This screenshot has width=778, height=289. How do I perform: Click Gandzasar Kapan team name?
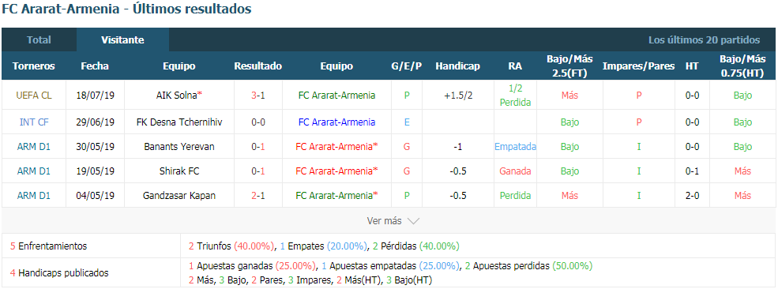pos(179,195)
